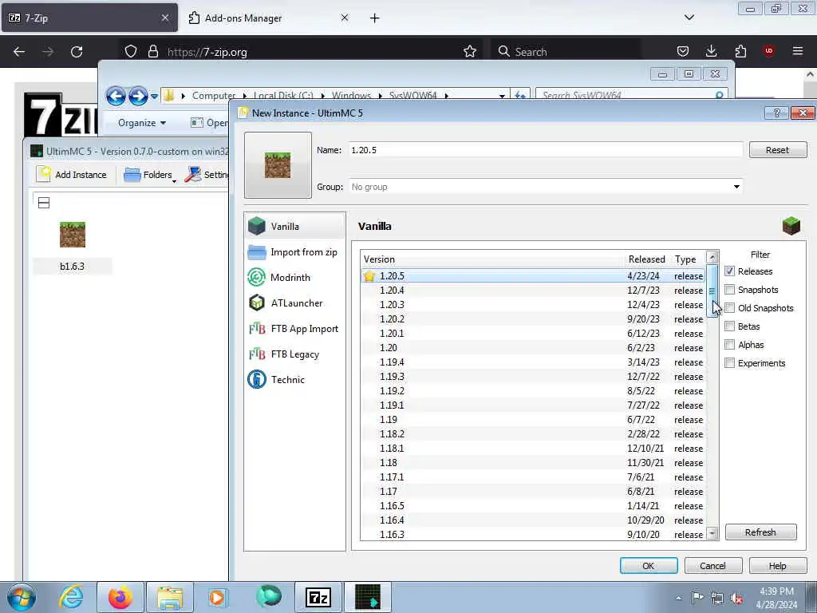This screenshot has height=613, width=817.
Task: Open a new Firefox tab
Action: coord(375,18)
